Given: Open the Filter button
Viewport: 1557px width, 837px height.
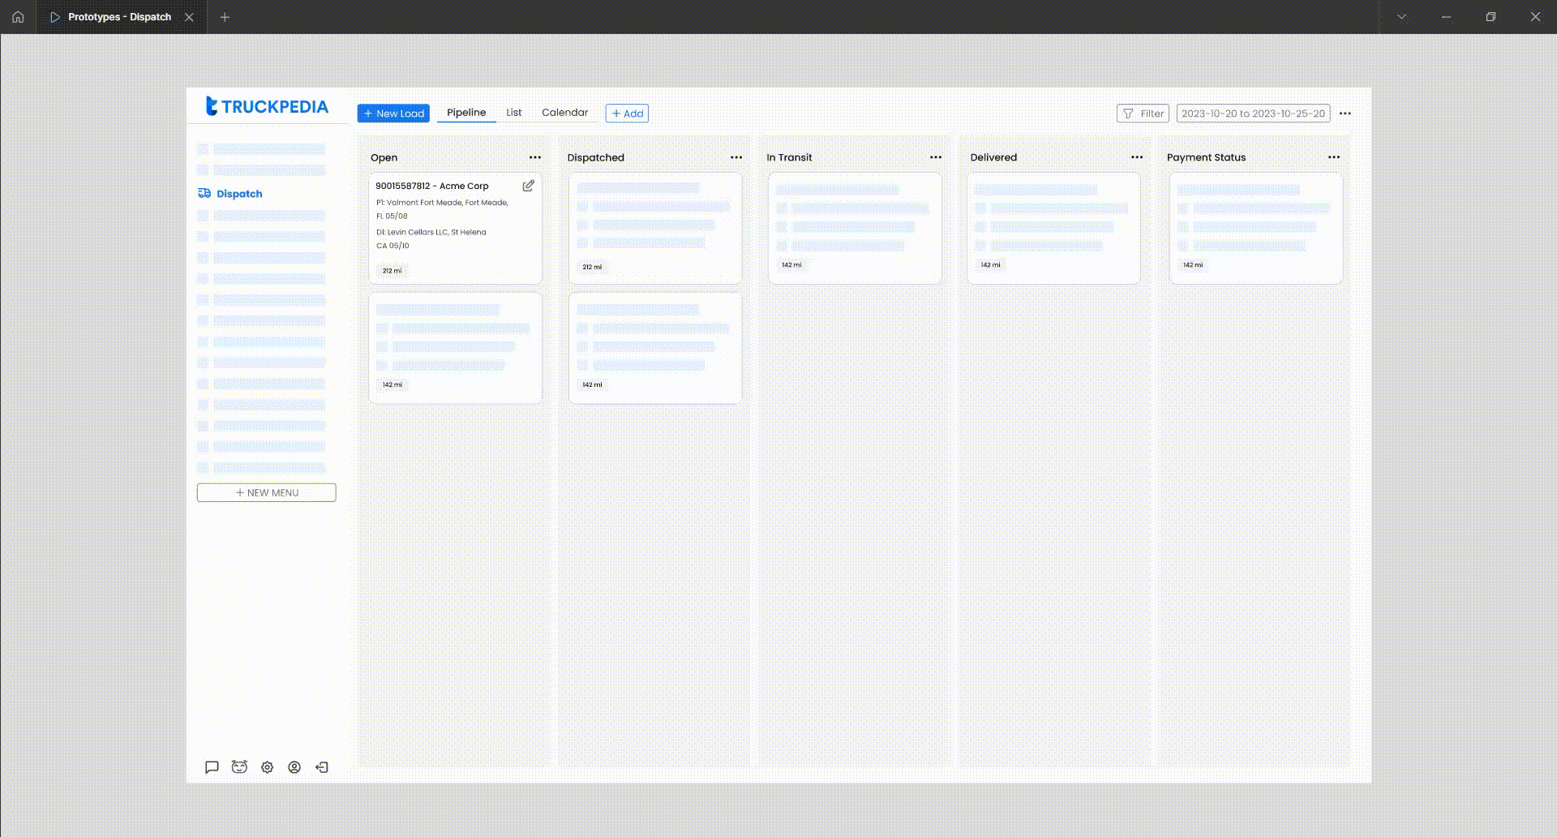Looking at the screenshot, I should (1142, 114).
